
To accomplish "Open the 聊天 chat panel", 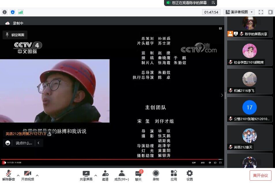I will tap(138, 175).
